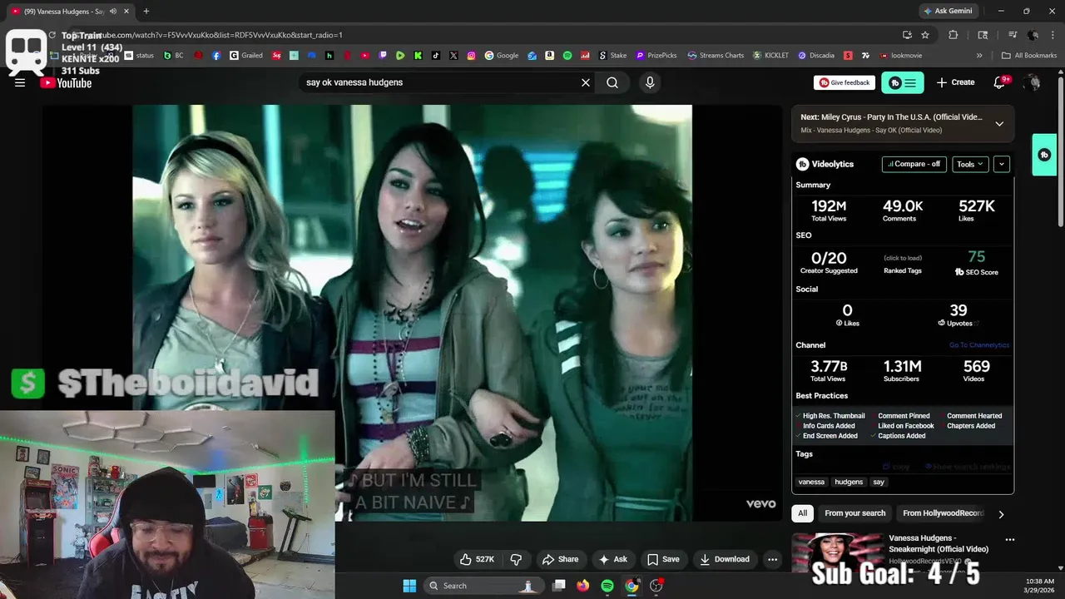Image resolution: width=1065 pixels, height=599 pixels.
Task: Click the 75 SEO Score value
Action: click(x=976, y=257)
